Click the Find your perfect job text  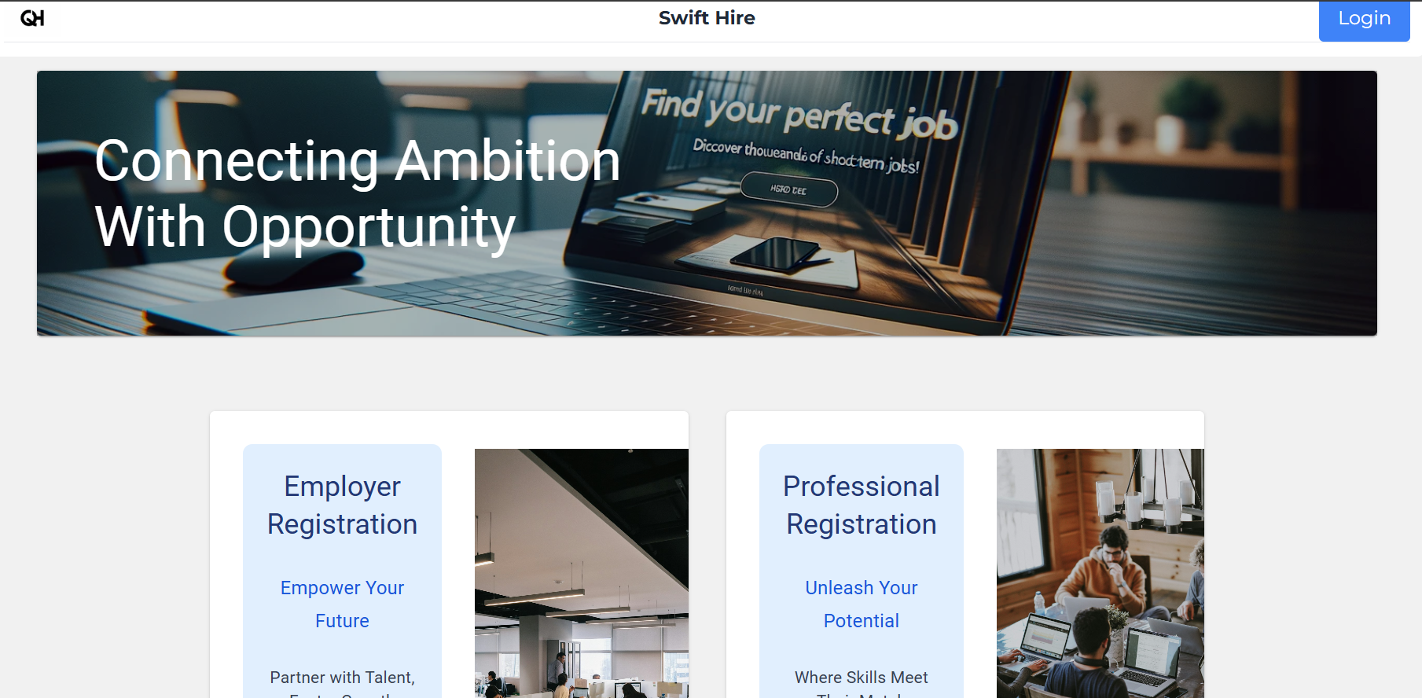[799, 113]
